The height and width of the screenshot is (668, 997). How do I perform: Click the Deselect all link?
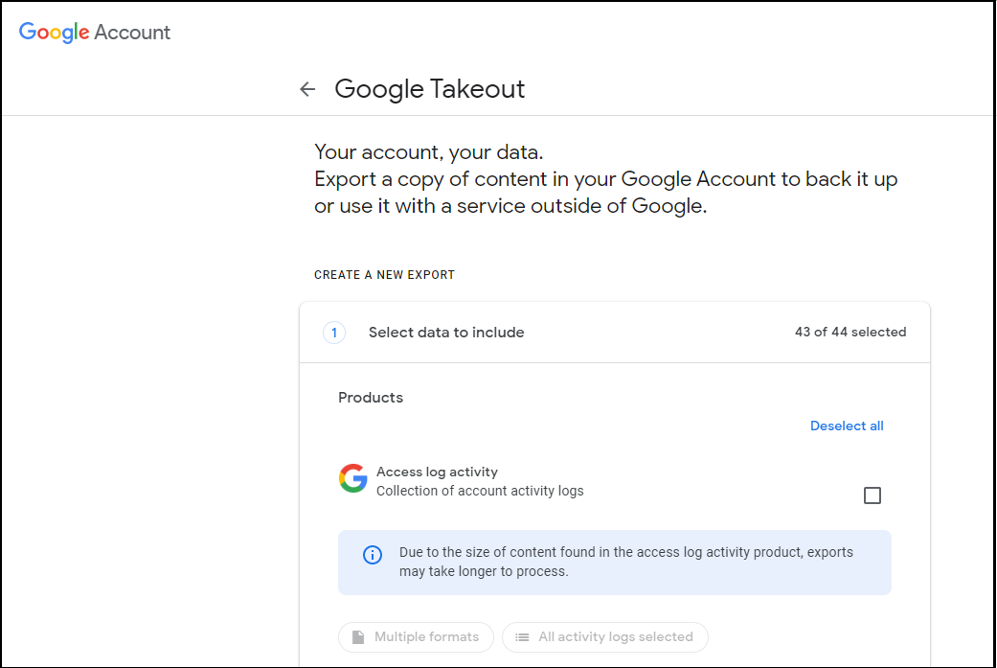[847, 426]
